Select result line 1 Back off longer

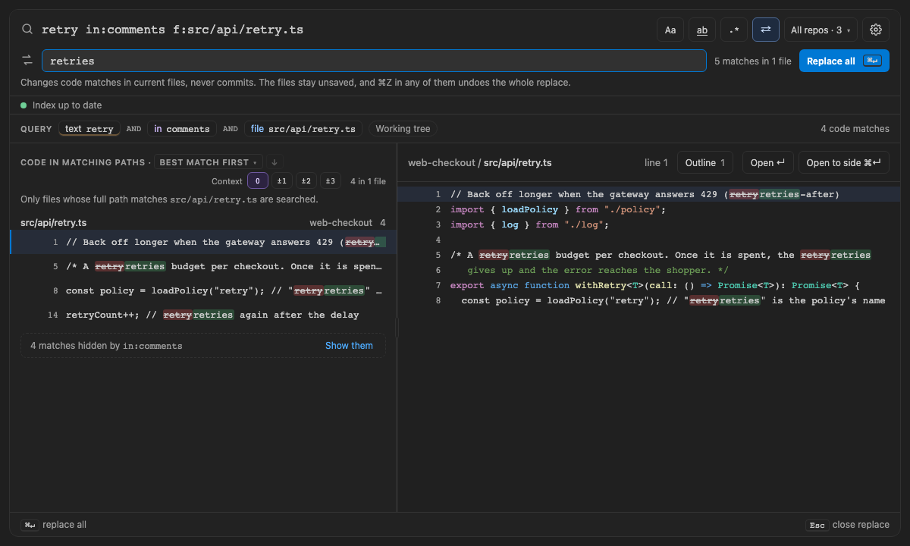(x=203, y=242)
